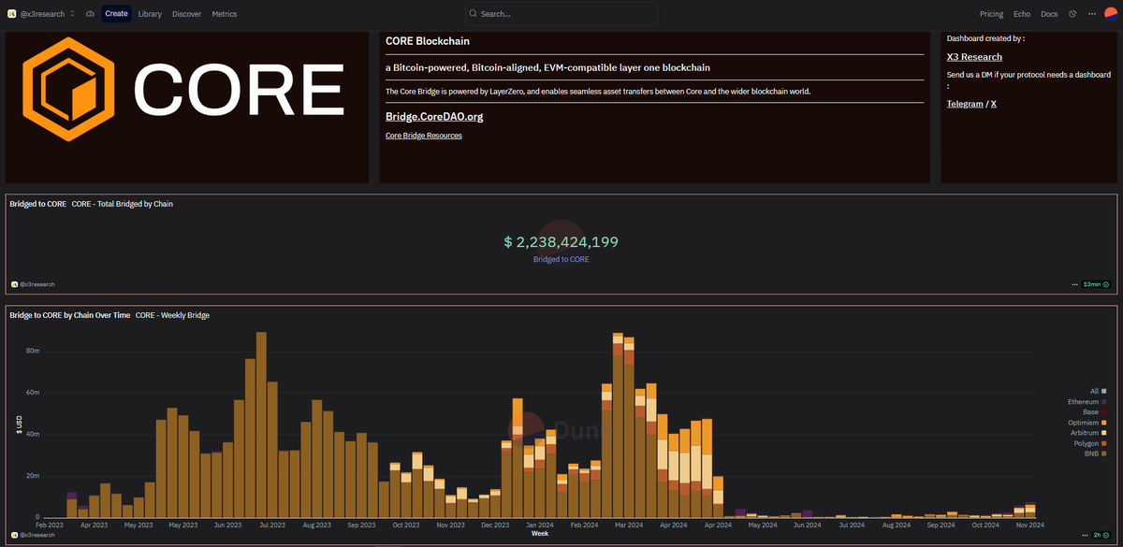Toggle the All series in chart legend
The height and width of the screenshot is (547, 1123).
(1098, 391)
